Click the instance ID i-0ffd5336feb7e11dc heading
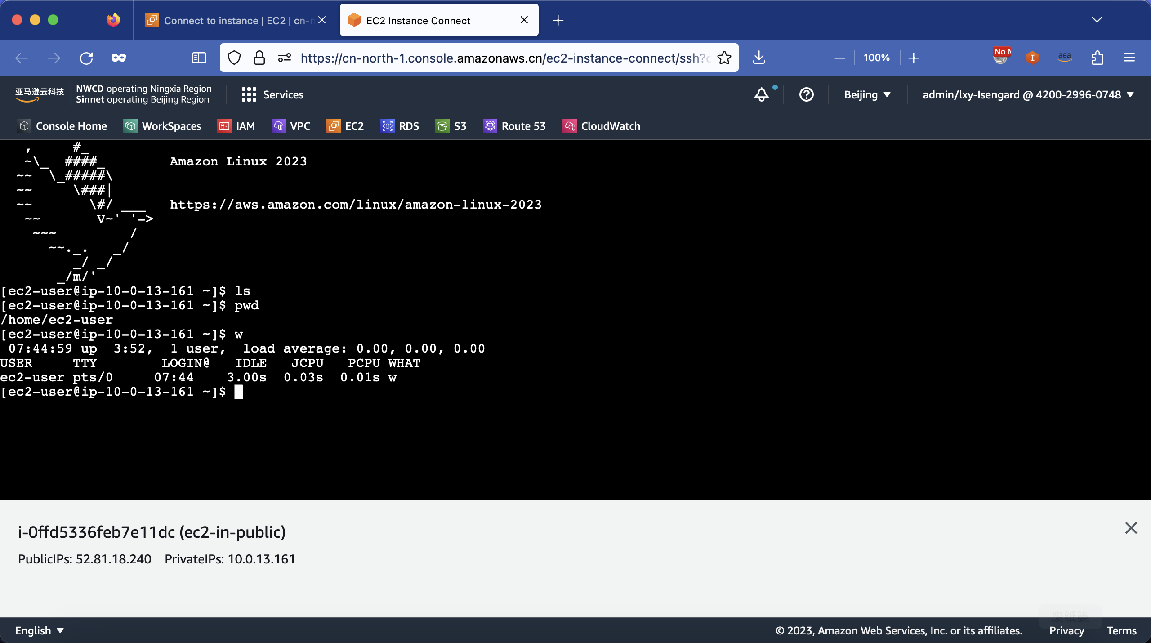Viewport: 1151px width, 643px height. pos(152,532)
